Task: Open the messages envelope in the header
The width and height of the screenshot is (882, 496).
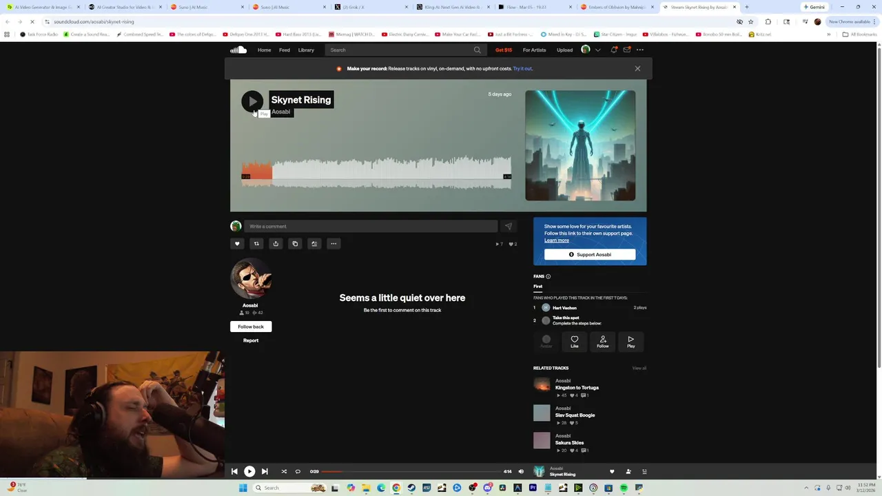Action: (626, 50)
